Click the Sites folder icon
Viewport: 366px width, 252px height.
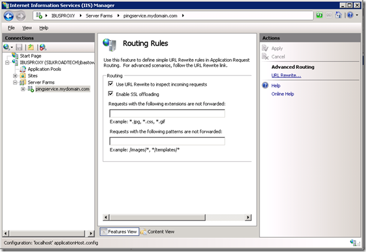23,75
